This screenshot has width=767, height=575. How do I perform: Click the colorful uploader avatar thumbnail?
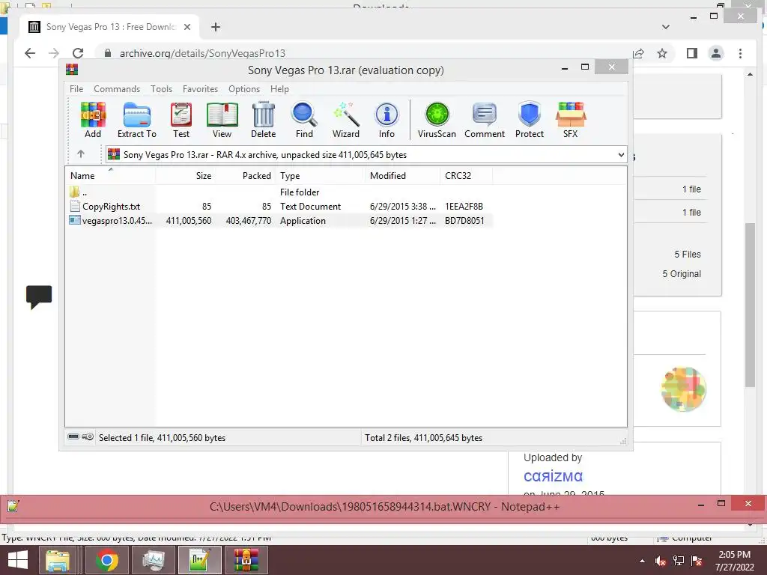683,389
